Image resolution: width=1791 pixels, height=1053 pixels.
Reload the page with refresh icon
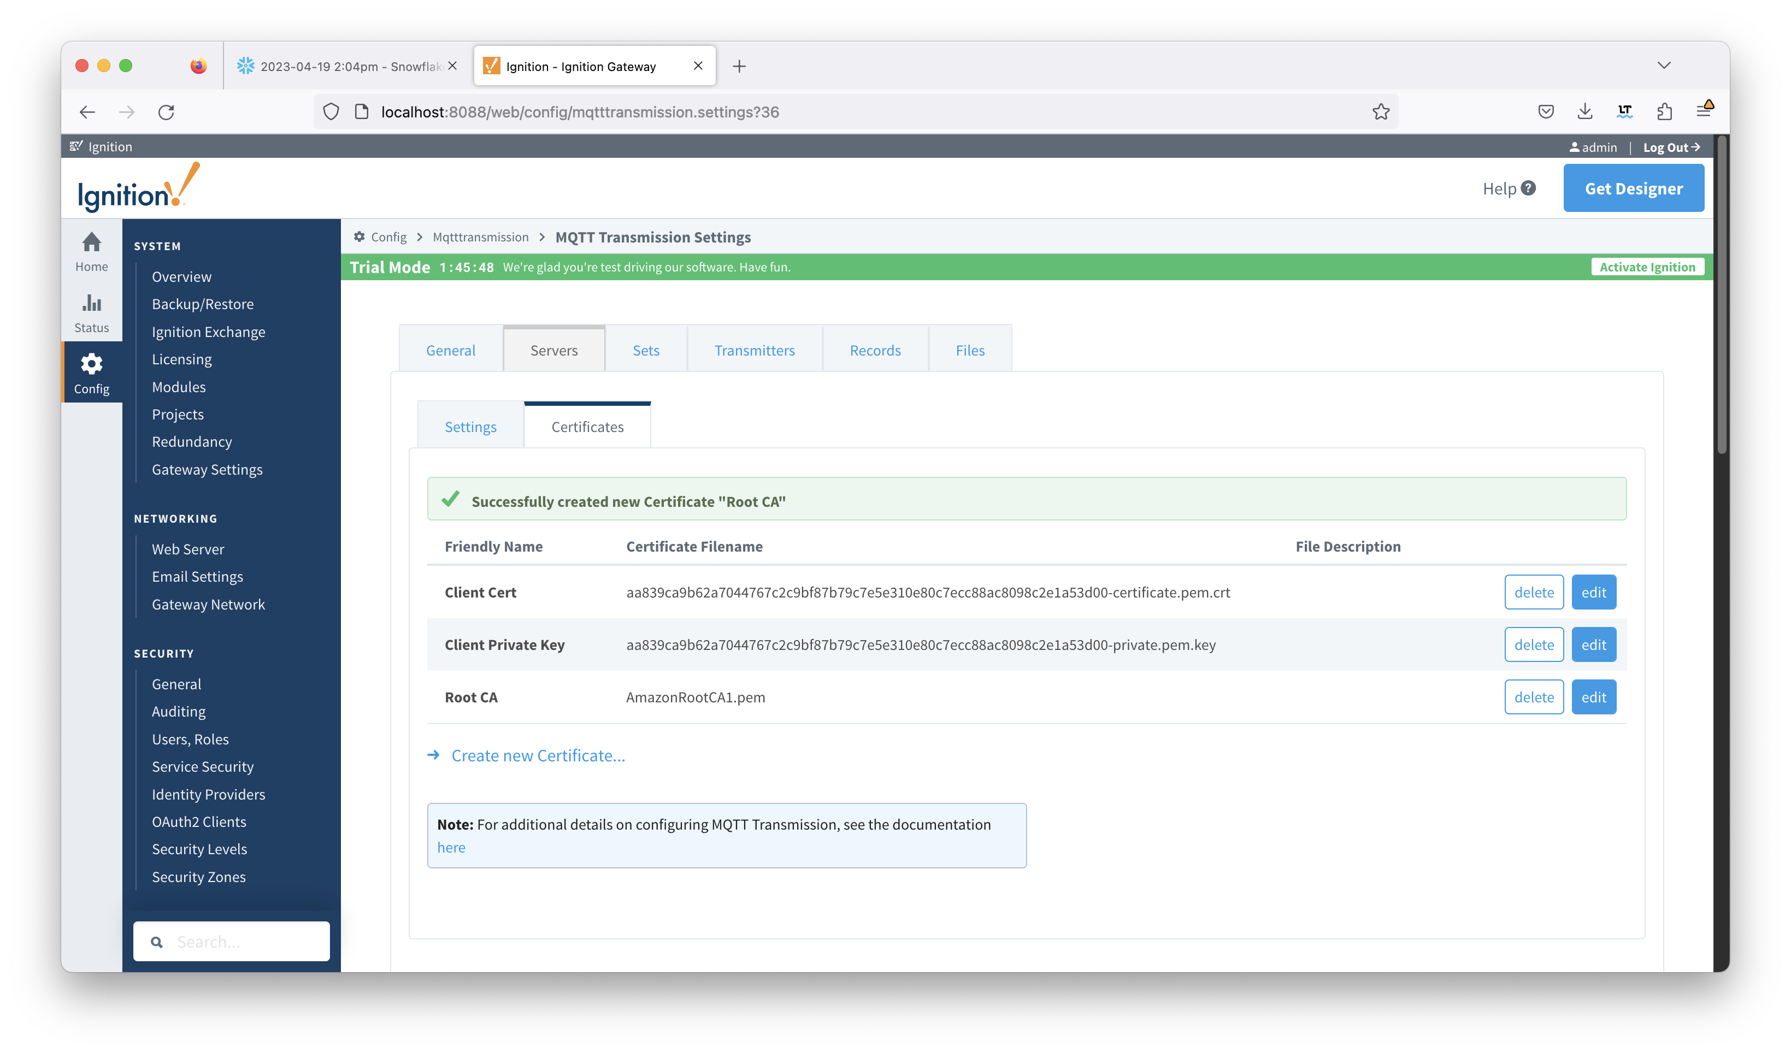166,111
